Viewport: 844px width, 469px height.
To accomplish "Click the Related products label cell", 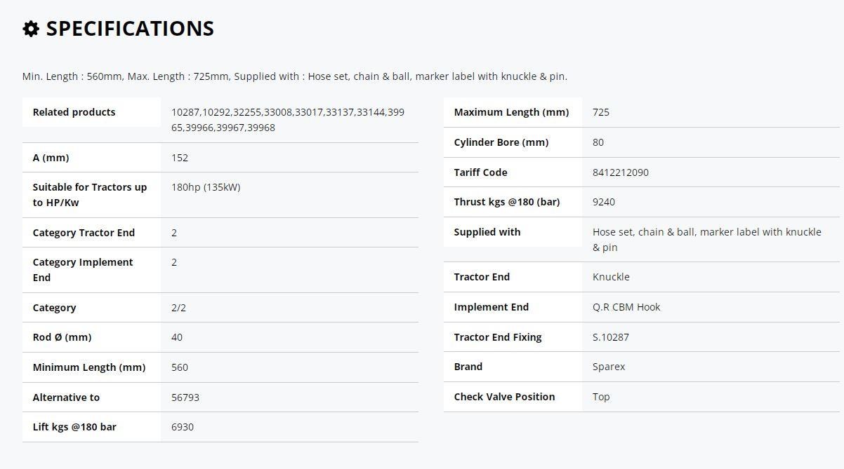I will (92, 112).
